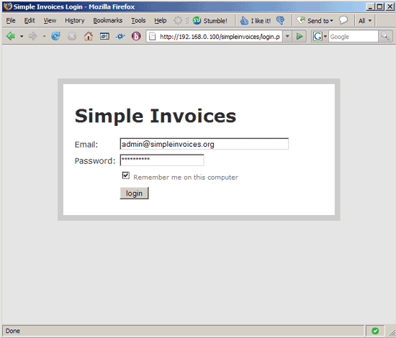Viewport: 396px width, 338px height.
Task: Expand the address bar URL dropdown
Action: tap(287, 37)
